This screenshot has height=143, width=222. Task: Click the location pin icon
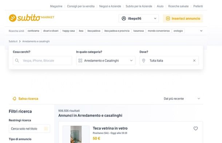(143, 61)
